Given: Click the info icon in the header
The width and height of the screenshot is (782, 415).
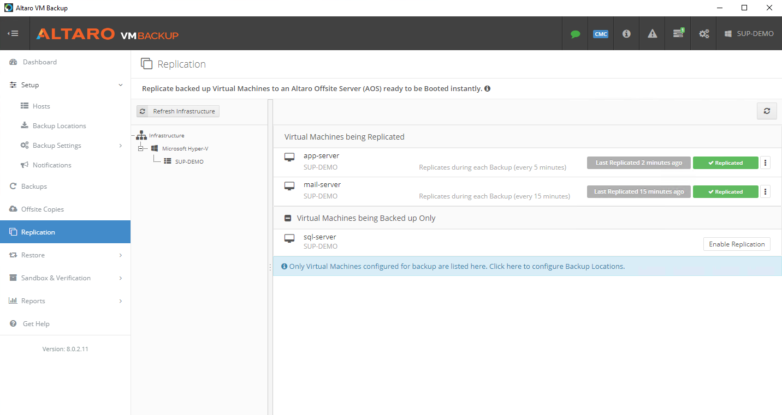Looking at the screenshot, I should (x=626, y=34).
